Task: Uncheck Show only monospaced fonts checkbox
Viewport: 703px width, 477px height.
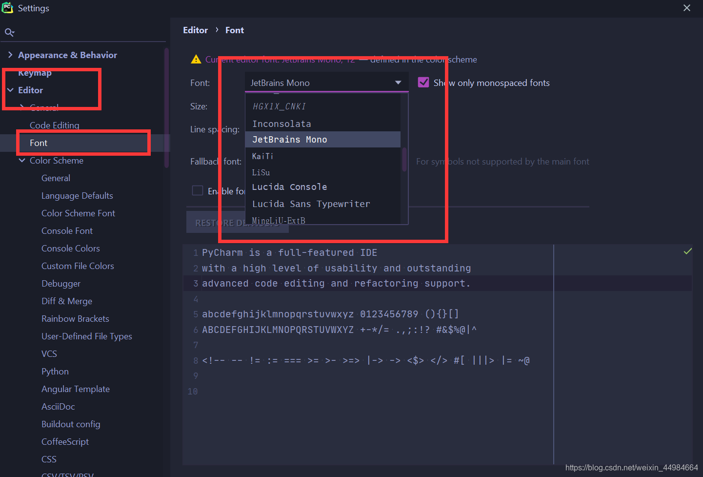Action: click(x=423, y=83)
